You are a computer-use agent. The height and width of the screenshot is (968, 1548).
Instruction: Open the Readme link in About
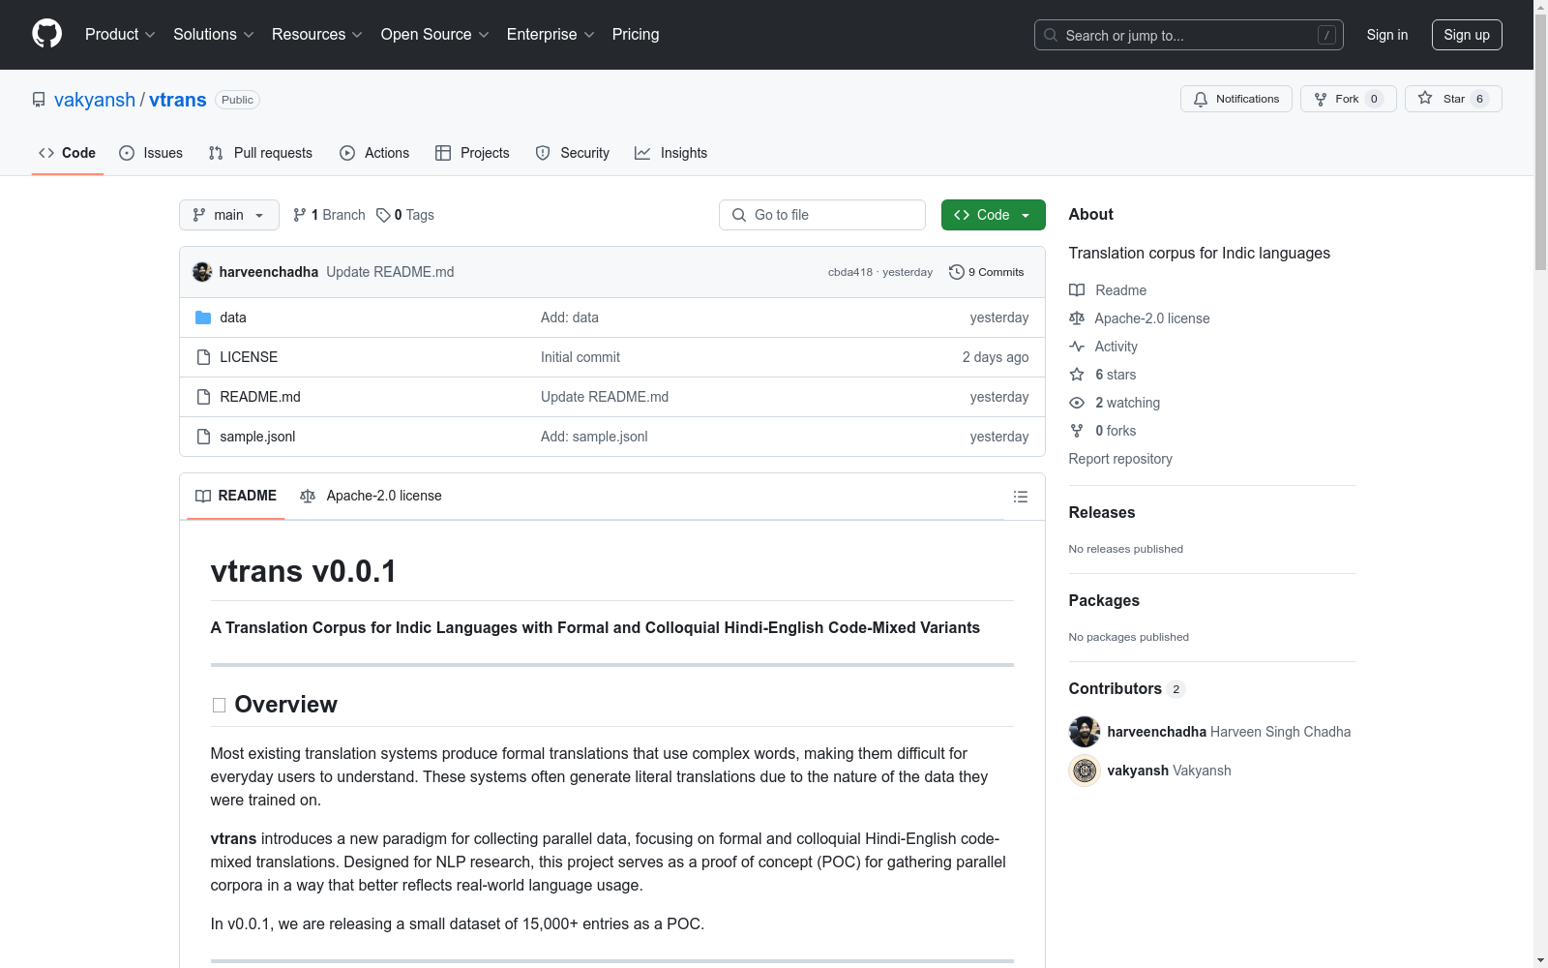pyautogui.click(x=1108, y=290)
